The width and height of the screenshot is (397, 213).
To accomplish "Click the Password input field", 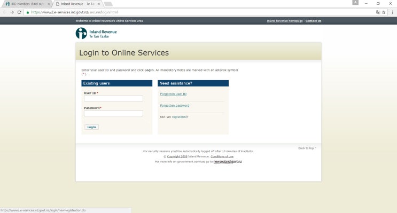I will 113,113.
